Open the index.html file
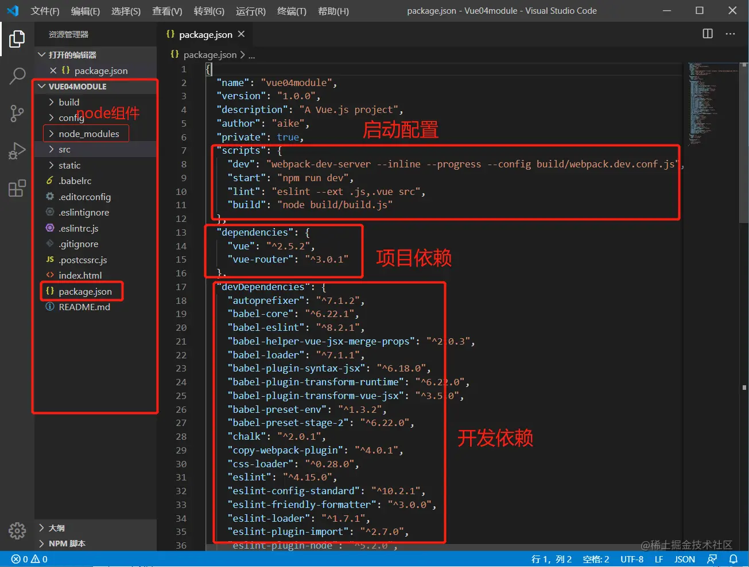749x567 pixels. (x=95, y=275)
